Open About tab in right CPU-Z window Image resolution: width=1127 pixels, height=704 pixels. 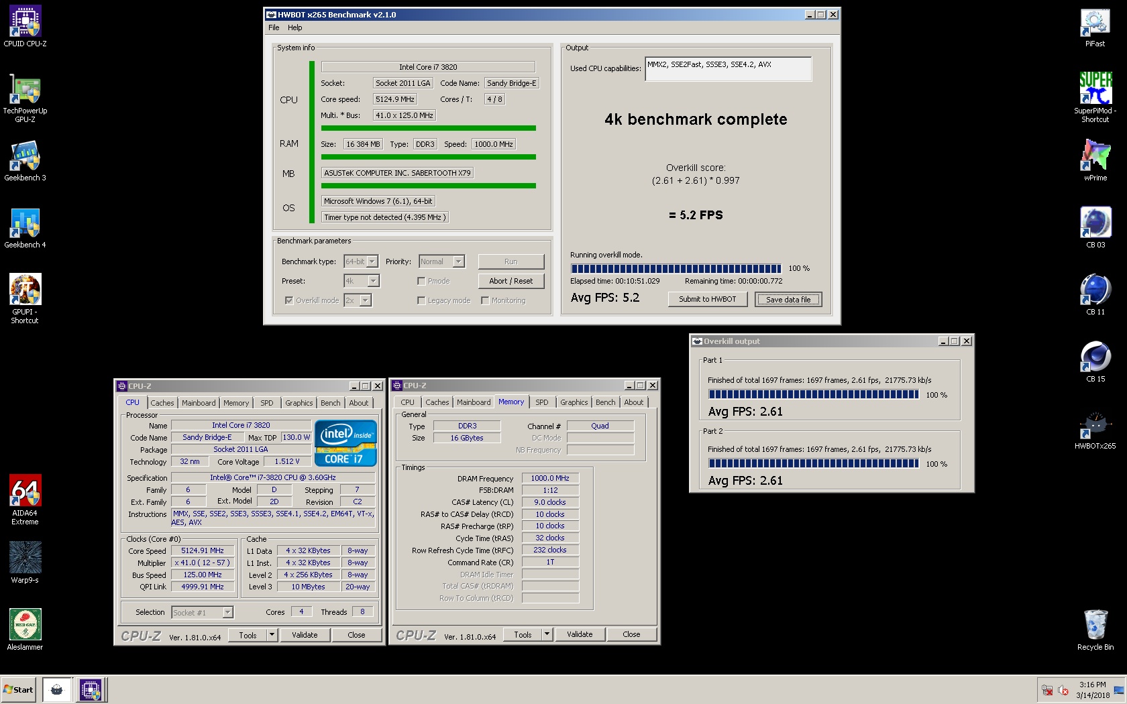pos(634,402)
